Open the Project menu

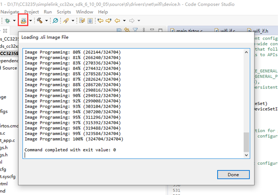click(x=32, y=12)
